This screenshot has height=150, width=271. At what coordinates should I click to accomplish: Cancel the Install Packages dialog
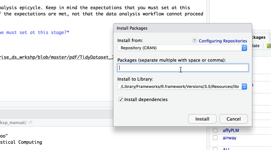(x=233, y=119)
